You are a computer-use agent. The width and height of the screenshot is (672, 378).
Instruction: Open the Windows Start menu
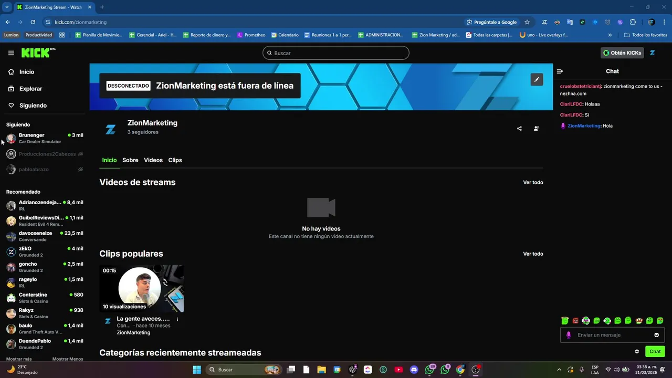point(197,370)
